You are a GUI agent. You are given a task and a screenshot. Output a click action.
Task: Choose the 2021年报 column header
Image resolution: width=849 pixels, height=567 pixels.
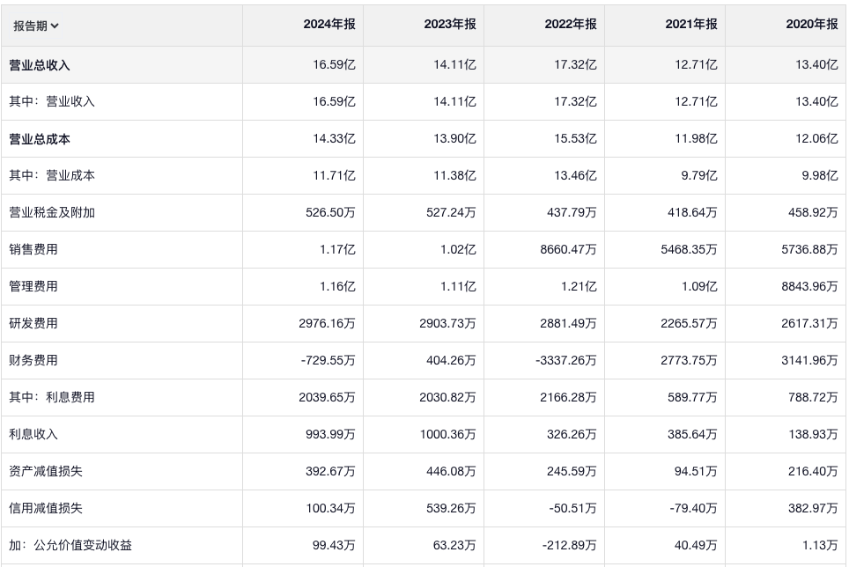[691, 25]
